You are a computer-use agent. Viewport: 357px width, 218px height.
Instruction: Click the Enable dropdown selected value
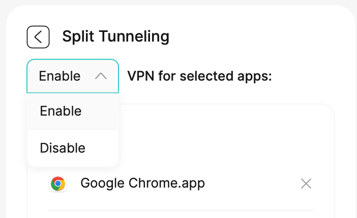[59, 76]
